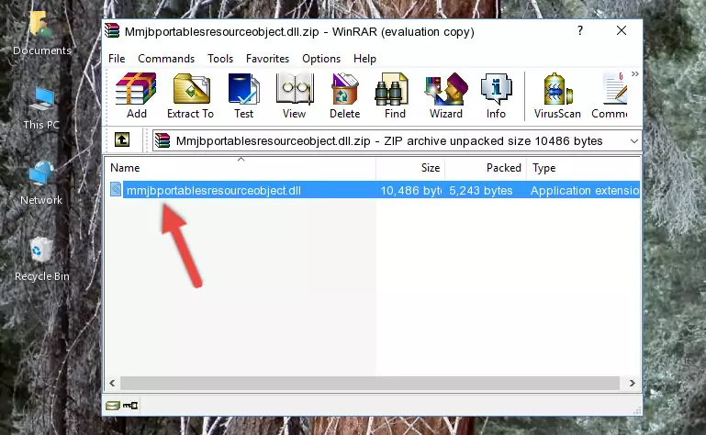This screenshot has height=435, width=706.
Task: Click the Delete toolbar icon
Action: pyautogui.click(x=345, y=95)
